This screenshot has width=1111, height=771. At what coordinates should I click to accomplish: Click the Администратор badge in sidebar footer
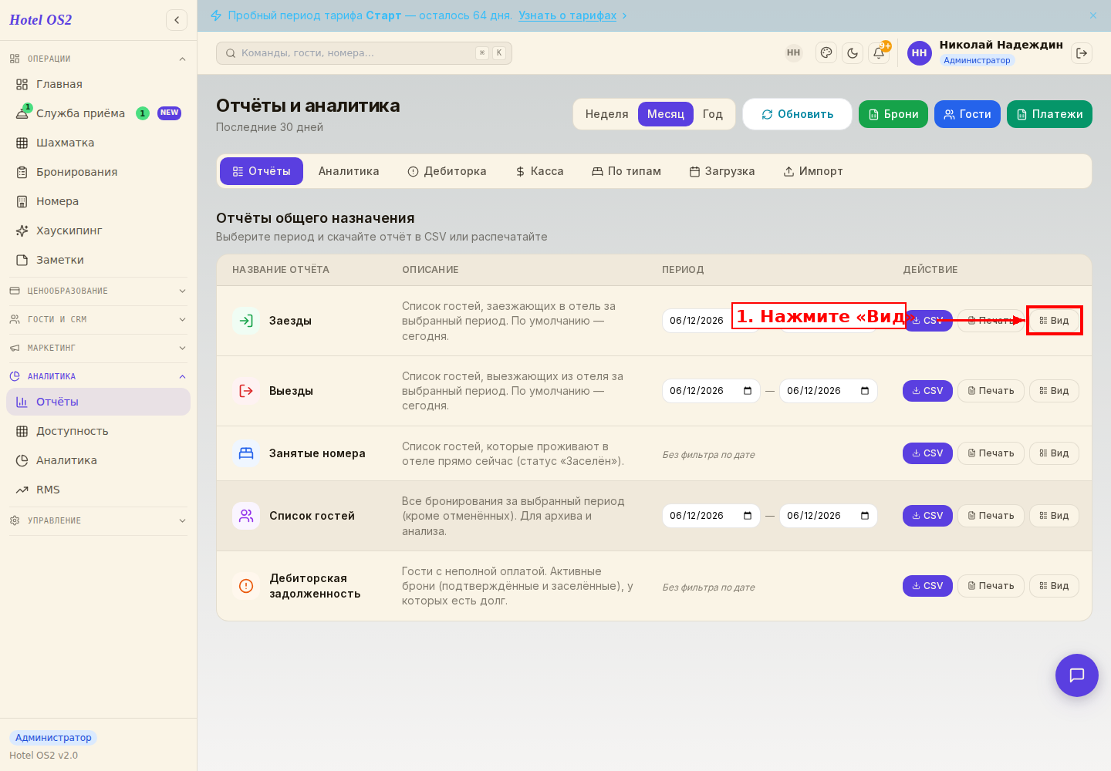click(x=53, y=738)
